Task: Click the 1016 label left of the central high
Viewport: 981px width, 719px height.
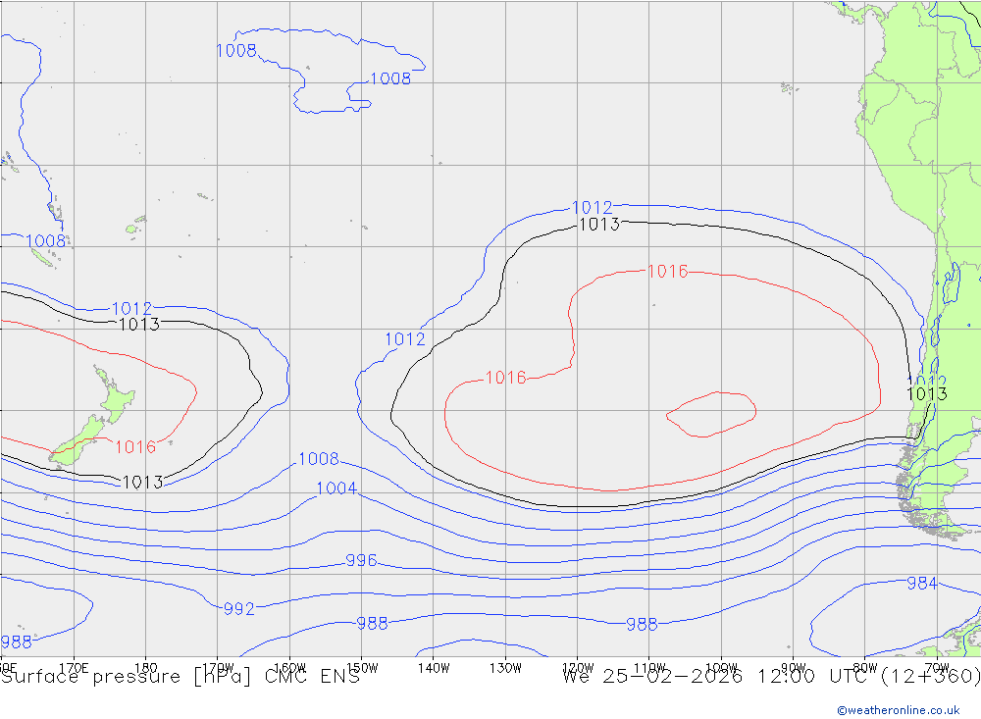Action: (506, 378)
